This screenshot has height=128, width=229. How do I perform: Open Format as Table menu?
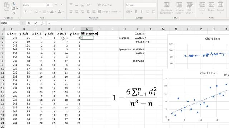click(x=179, y=8)
